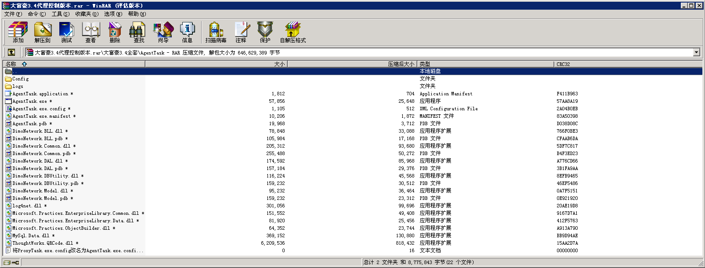
Task: Start 扫描病毒 (Virus Scan) tool
Action: [216, 33]
